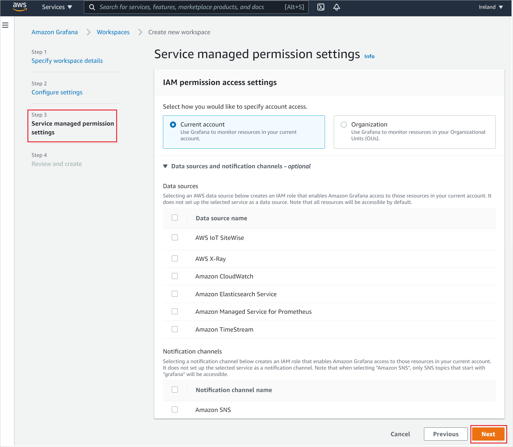Open the Ireland region selector
513x447 pixels.
coord(491,7)
